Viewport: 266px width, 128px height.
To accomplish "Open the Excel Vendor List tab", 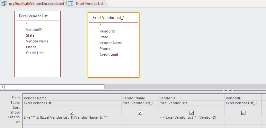I will [87, 4].
